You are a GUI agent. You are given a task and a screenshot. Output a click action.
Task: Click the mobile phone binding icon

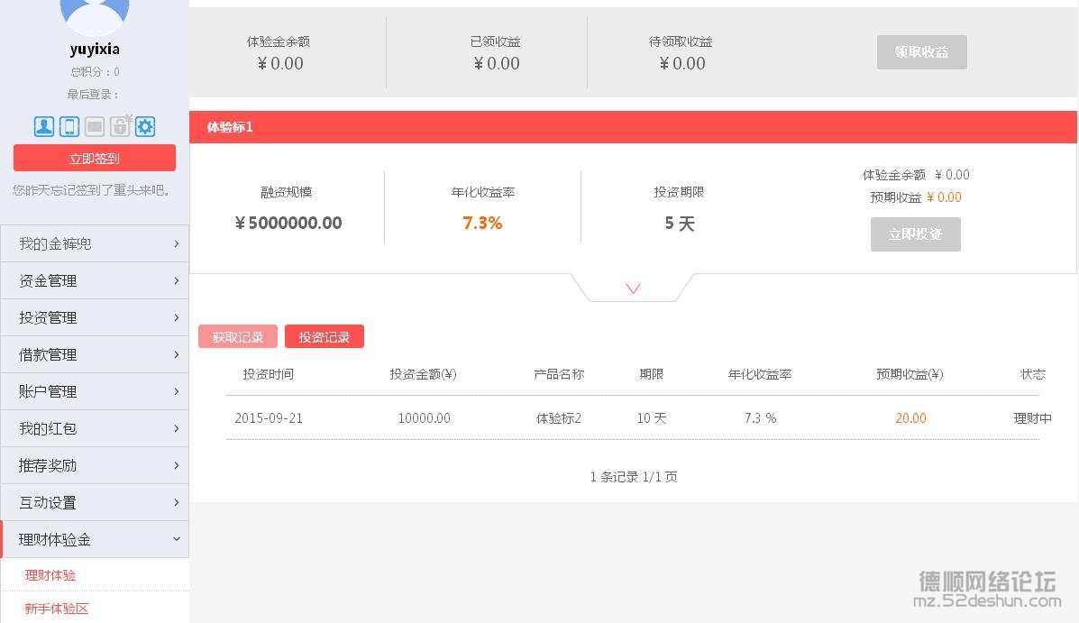69,126
